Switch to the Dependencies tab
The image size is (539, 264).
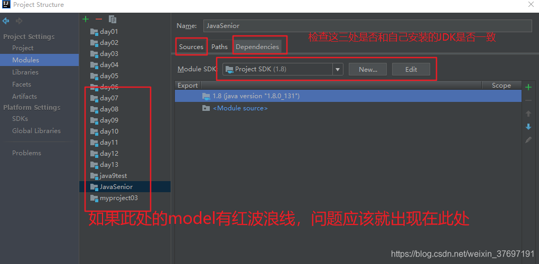(x=257, y=46)
